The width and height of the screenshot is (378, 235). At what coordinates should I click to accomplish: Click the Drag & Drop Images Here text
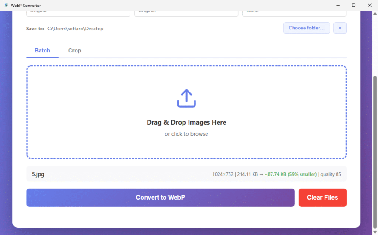186,122
